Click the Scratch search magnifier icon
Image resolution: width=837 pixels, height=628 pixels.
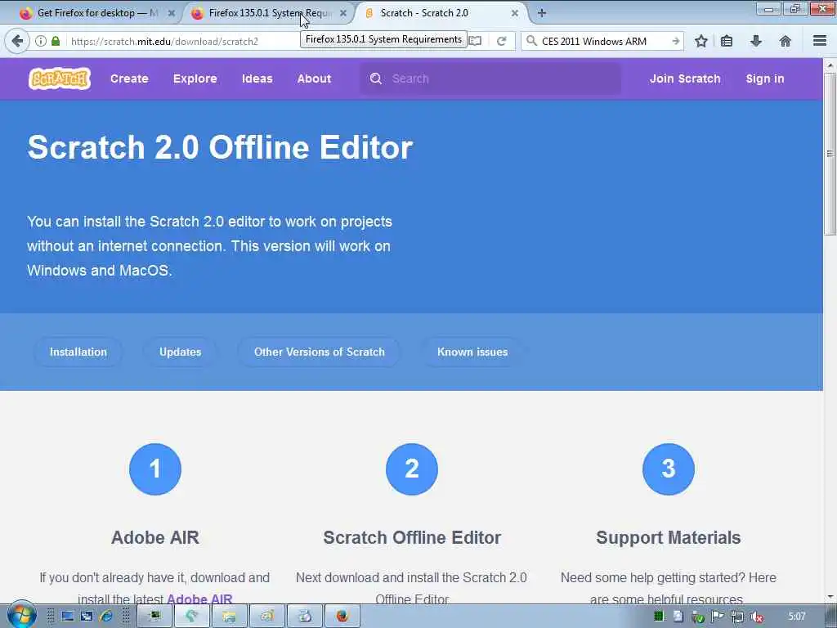tap(376, 78)
